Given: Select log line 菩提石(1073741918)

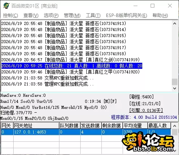Looking at the screenshot, I should pos(64,54).
